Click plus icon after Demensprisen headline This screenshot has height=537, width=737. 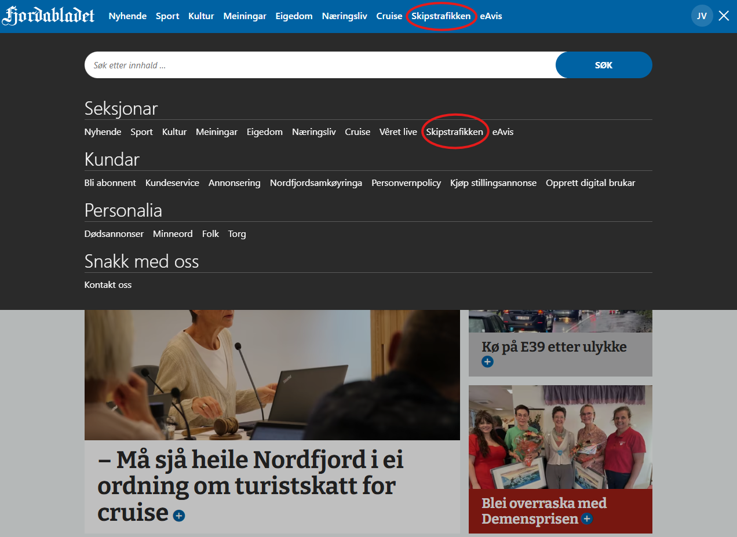click(587, 519)
